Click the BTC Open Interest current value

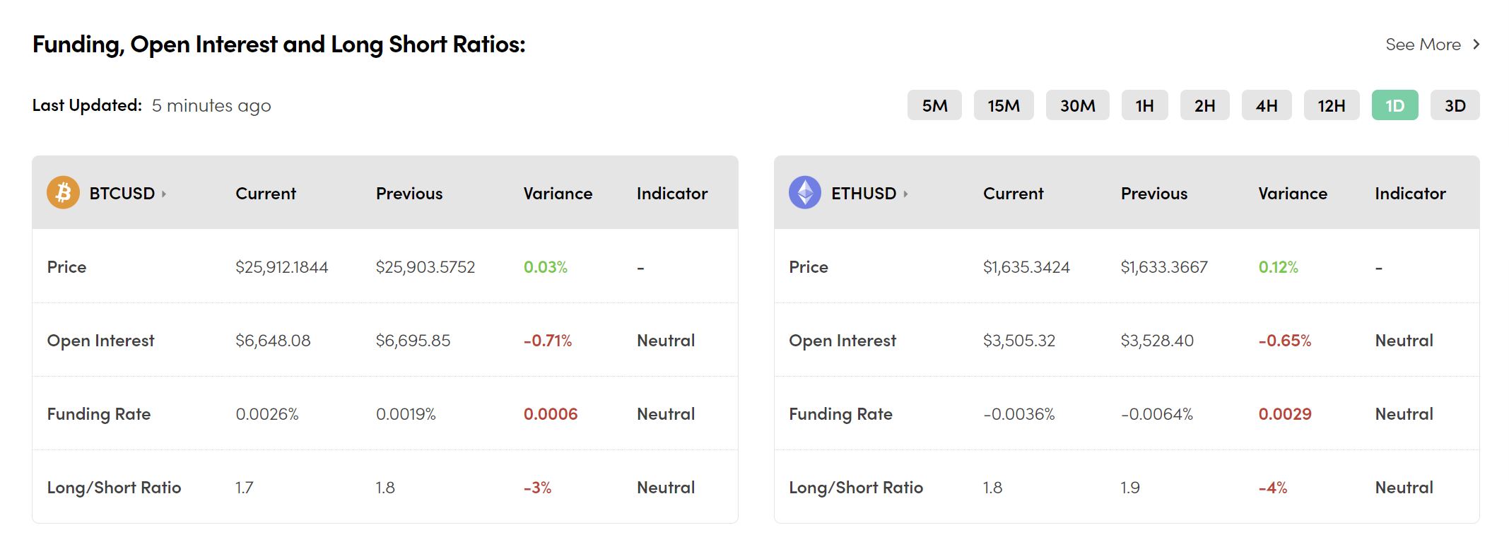pos(273,341)
